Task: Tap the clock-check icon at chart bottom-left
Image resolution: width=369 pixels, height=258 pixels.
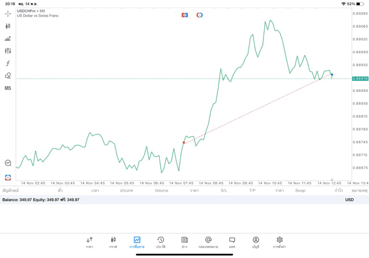Action: point(7,163)
